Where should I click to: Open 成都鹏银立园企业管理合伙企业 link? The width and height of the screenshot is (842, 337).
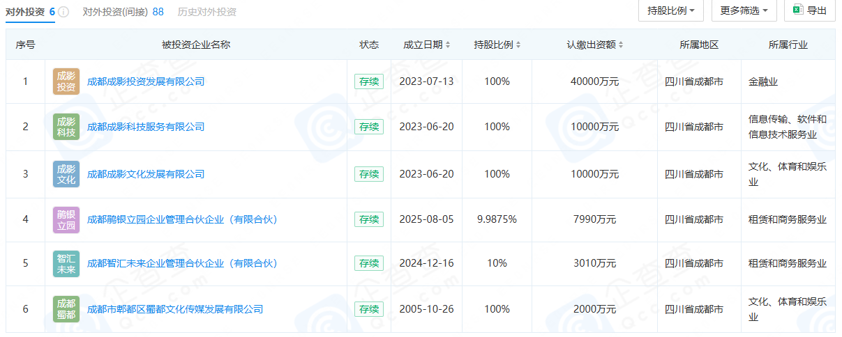coord(183,219)
